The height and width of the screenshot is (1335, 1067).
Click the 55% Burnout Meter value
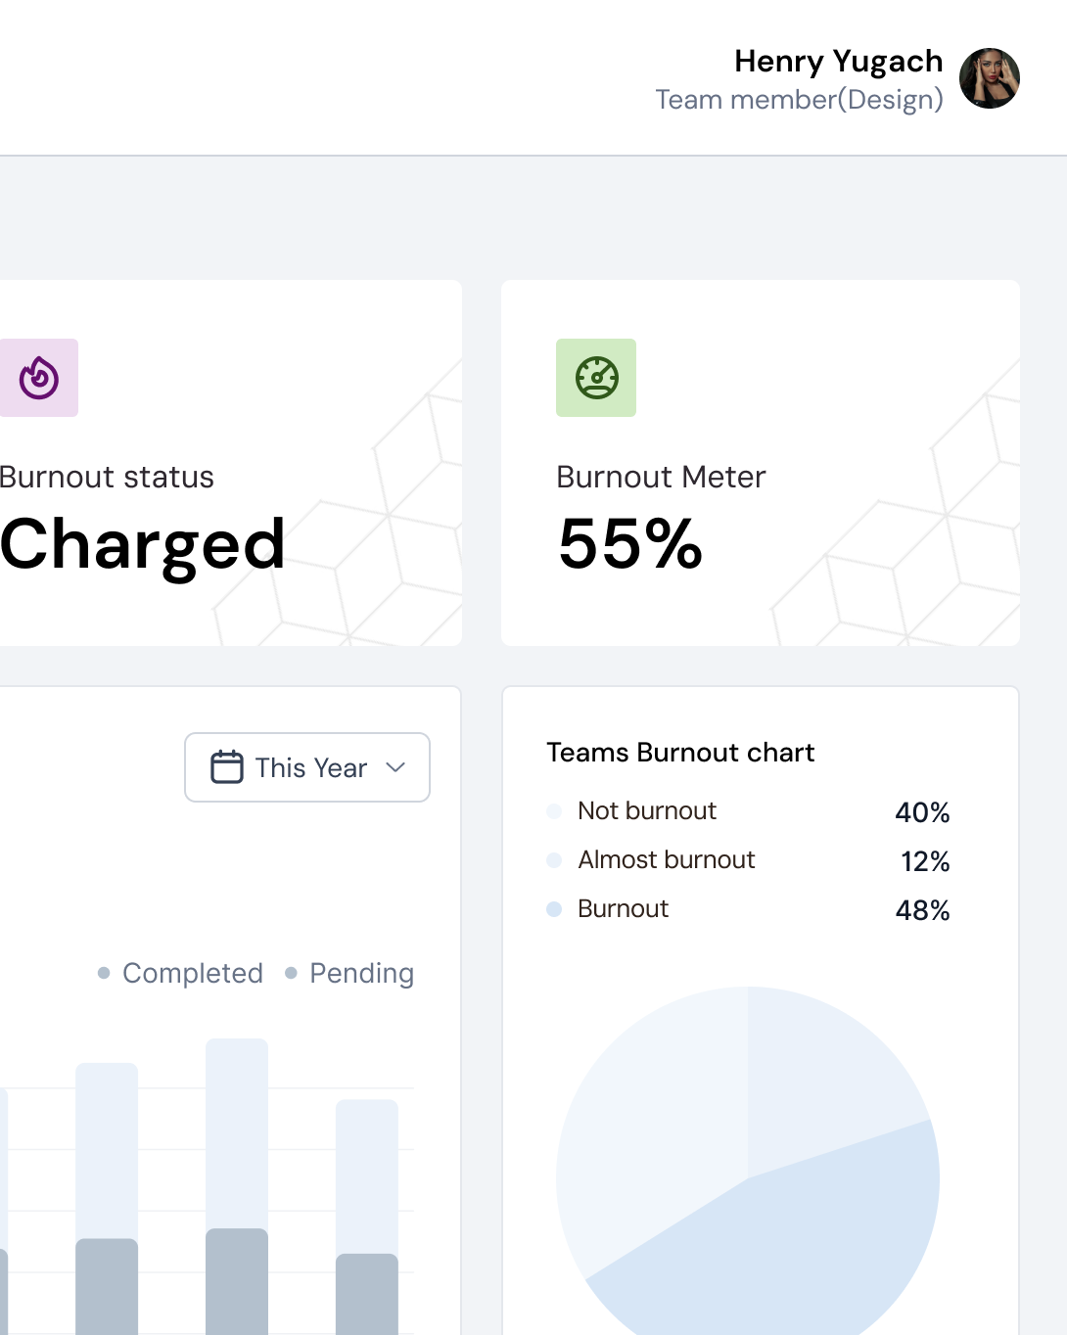pyautogui.click(x=630, y=544)
